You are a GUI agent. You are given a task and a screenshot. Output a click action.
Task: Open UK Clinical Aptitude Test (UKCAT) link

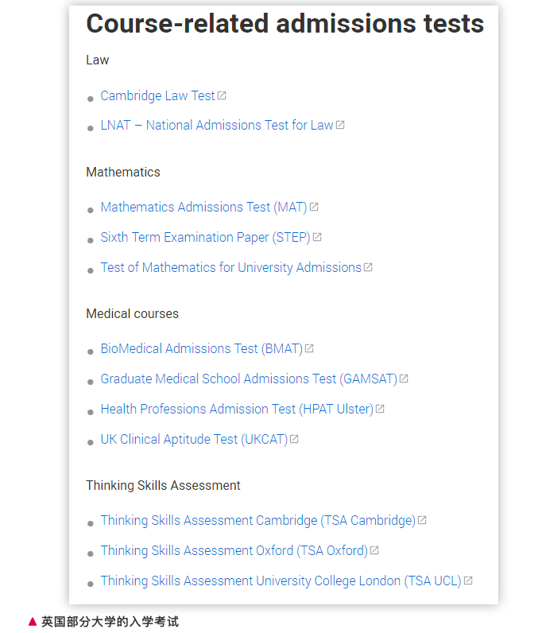[194, 440]
